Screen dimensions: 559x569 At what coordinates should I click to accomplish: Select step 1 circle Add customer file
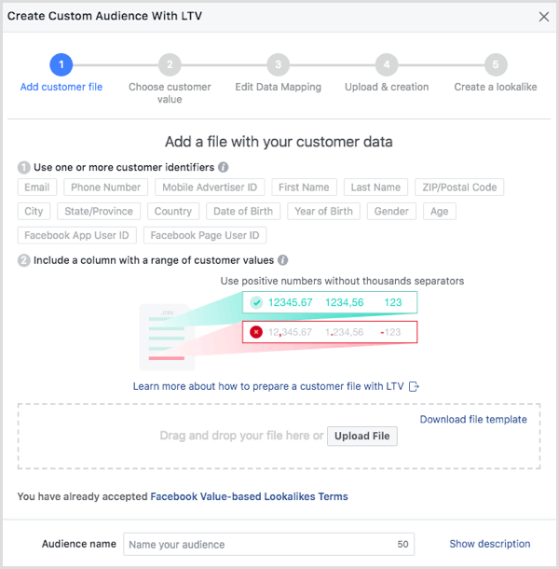pos(61,65)
